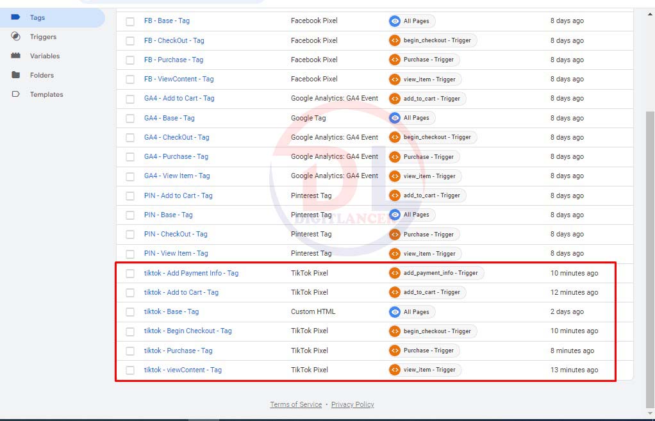Select the tiktok - Base - Tag checkbox

point(130,312)
